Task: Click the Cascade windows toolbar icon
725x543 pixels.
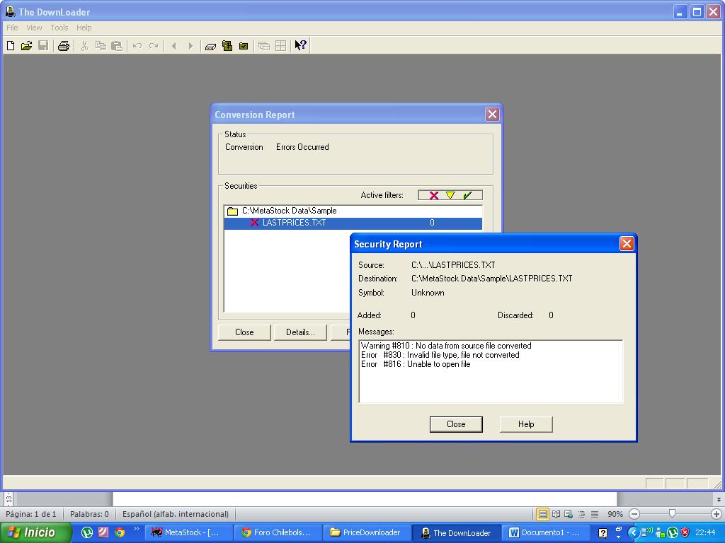Action: coord(264,46)
